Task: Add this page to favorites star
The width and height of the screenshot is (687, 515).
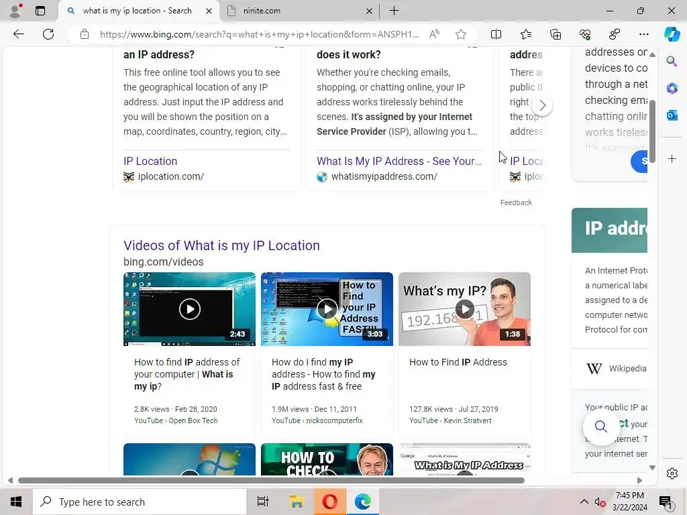Action: pyautogui.click(x=460, y=34)
